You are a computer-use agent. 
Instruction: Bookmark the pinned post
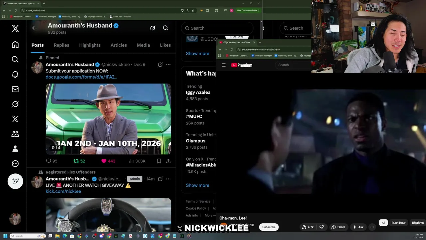coord(159,161)
